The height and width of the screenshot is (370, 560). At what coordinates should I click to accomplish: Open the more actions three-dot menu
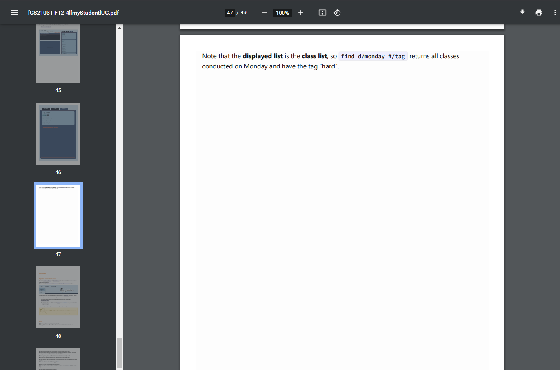(555, 13)
